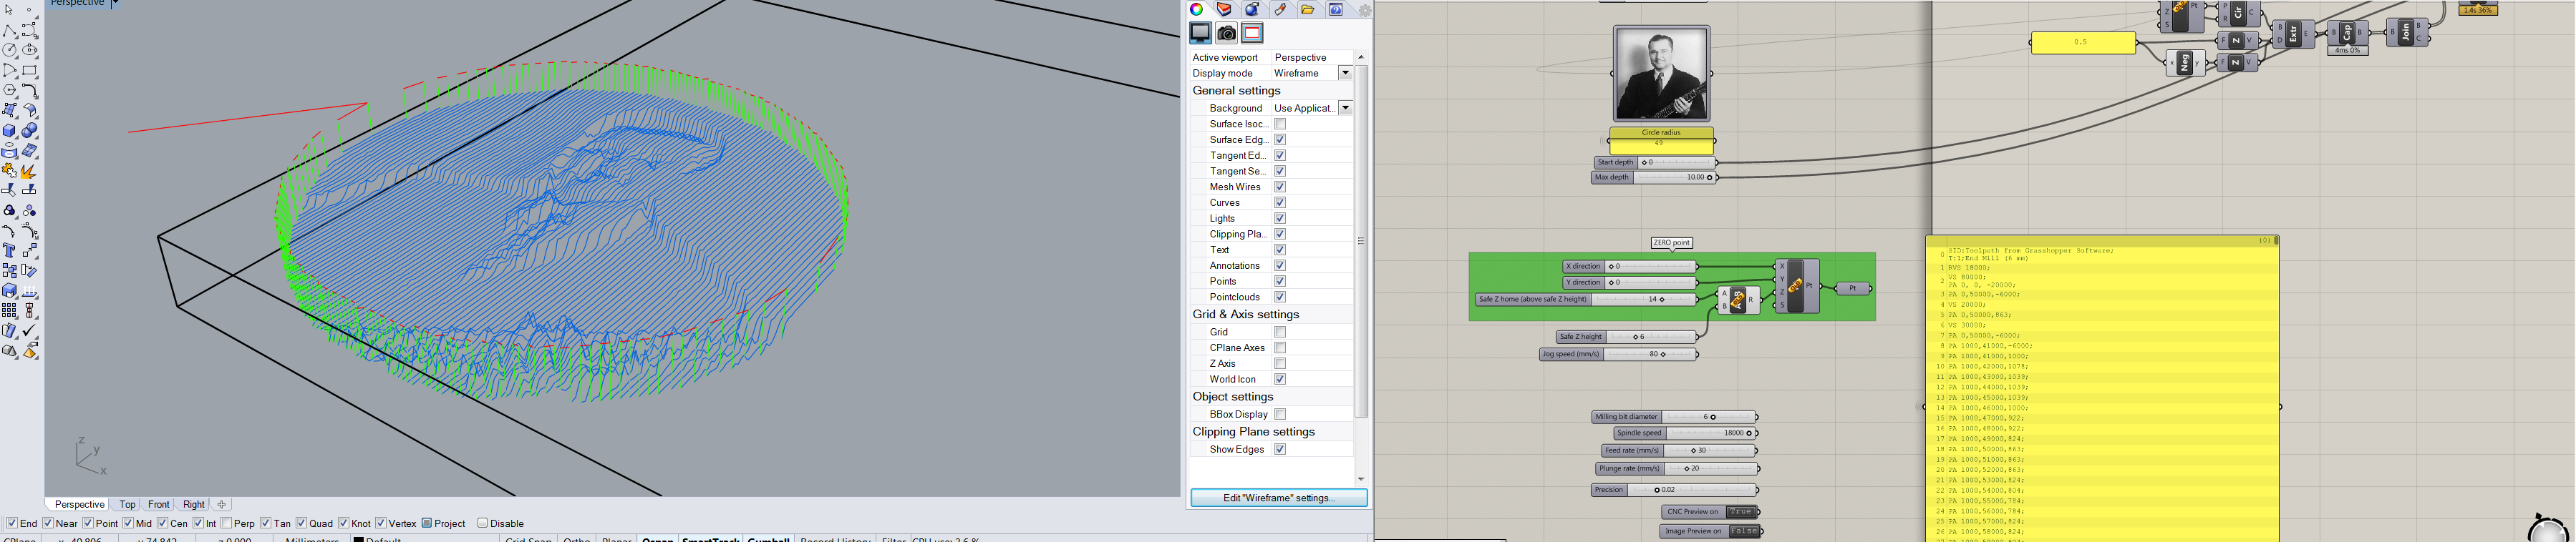The image size is (2576, 542).
Task: Choose the Box solid tool
Action: (9, 131)
